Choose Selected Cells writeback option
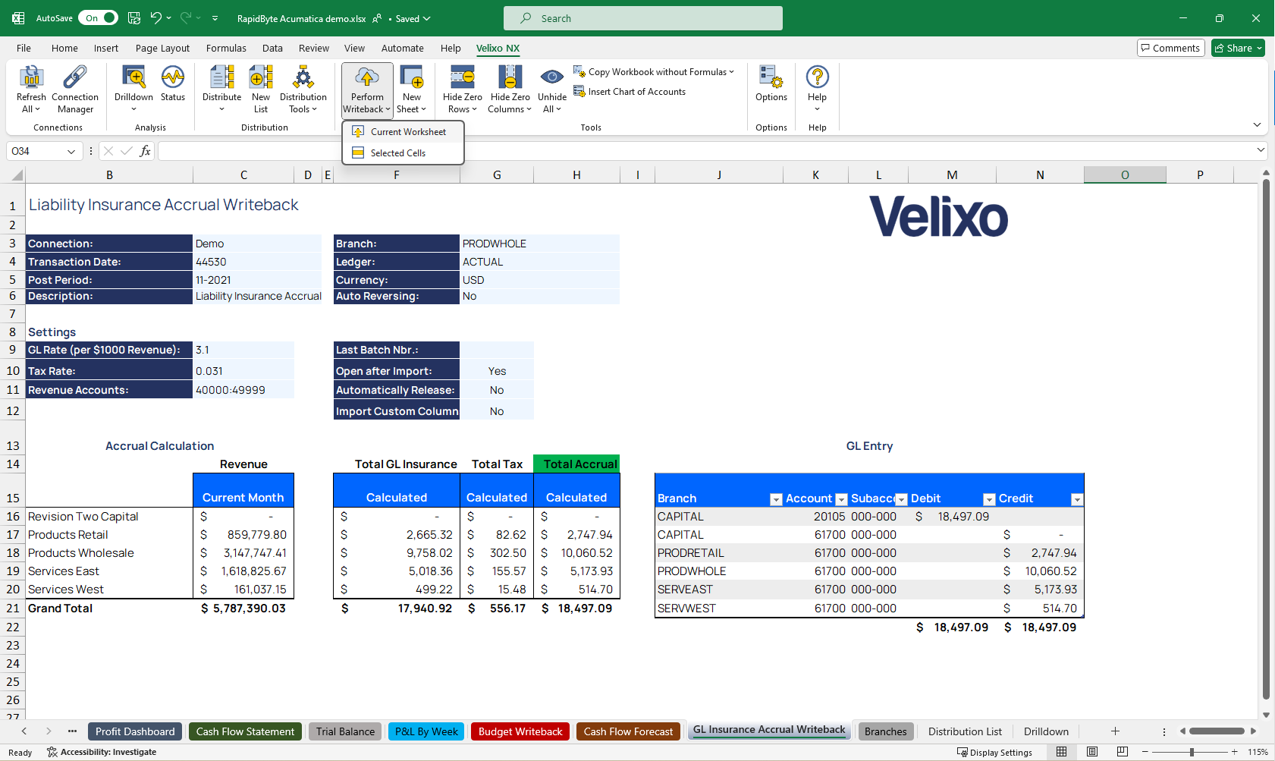1275x761 pixels. coord(403,153)
